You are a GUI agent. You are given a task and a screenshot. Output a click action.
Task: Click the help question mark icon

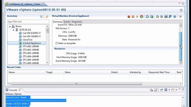(x=181, y=10)
